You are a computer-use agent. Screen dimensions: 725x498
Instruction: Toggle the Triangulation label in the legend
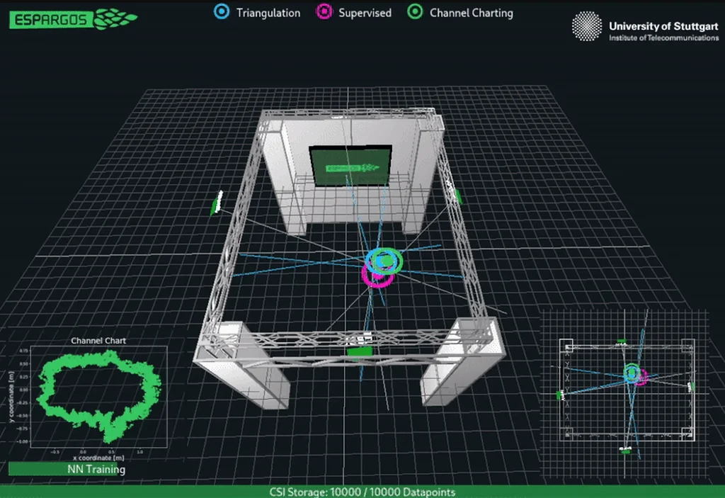click(268, 13)
